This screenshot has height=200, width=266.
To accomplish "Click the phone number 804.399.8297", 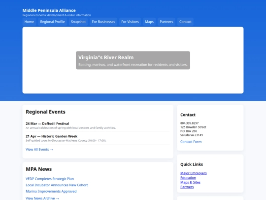I will 189,123.
